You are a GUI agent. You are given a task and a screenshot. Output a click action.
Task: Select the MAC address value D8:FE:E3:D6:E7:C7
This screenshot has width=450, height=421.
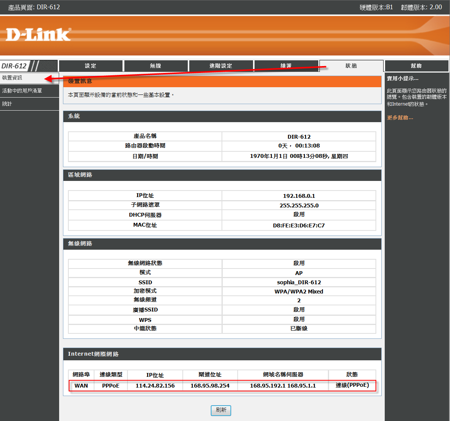299,225
